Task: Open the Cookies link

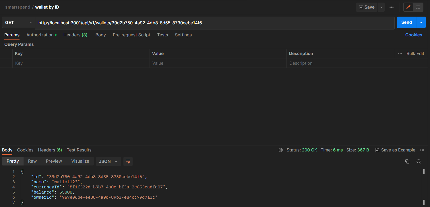Action: pos(413,35)
